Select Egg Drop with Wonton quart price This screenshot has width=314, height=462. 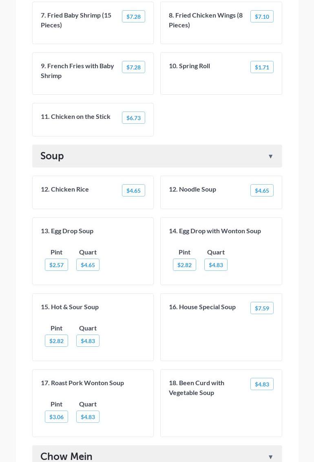[x=216, y=265]
